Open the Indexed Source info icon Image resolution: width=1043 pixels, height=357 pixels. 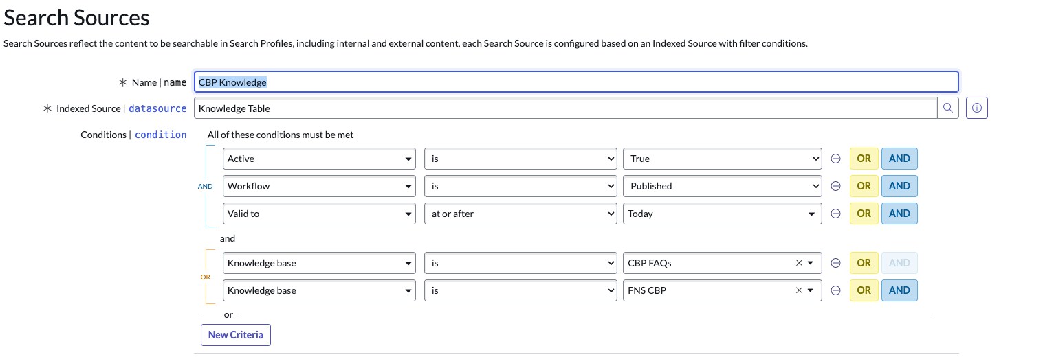[x=976, y=108]
